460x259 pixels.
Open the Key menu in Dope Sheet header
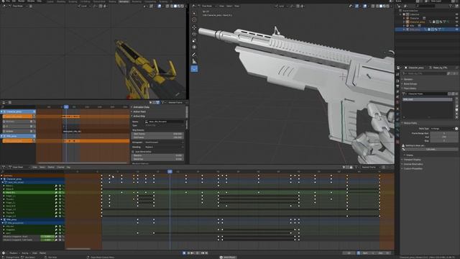[x=68, y=167]
